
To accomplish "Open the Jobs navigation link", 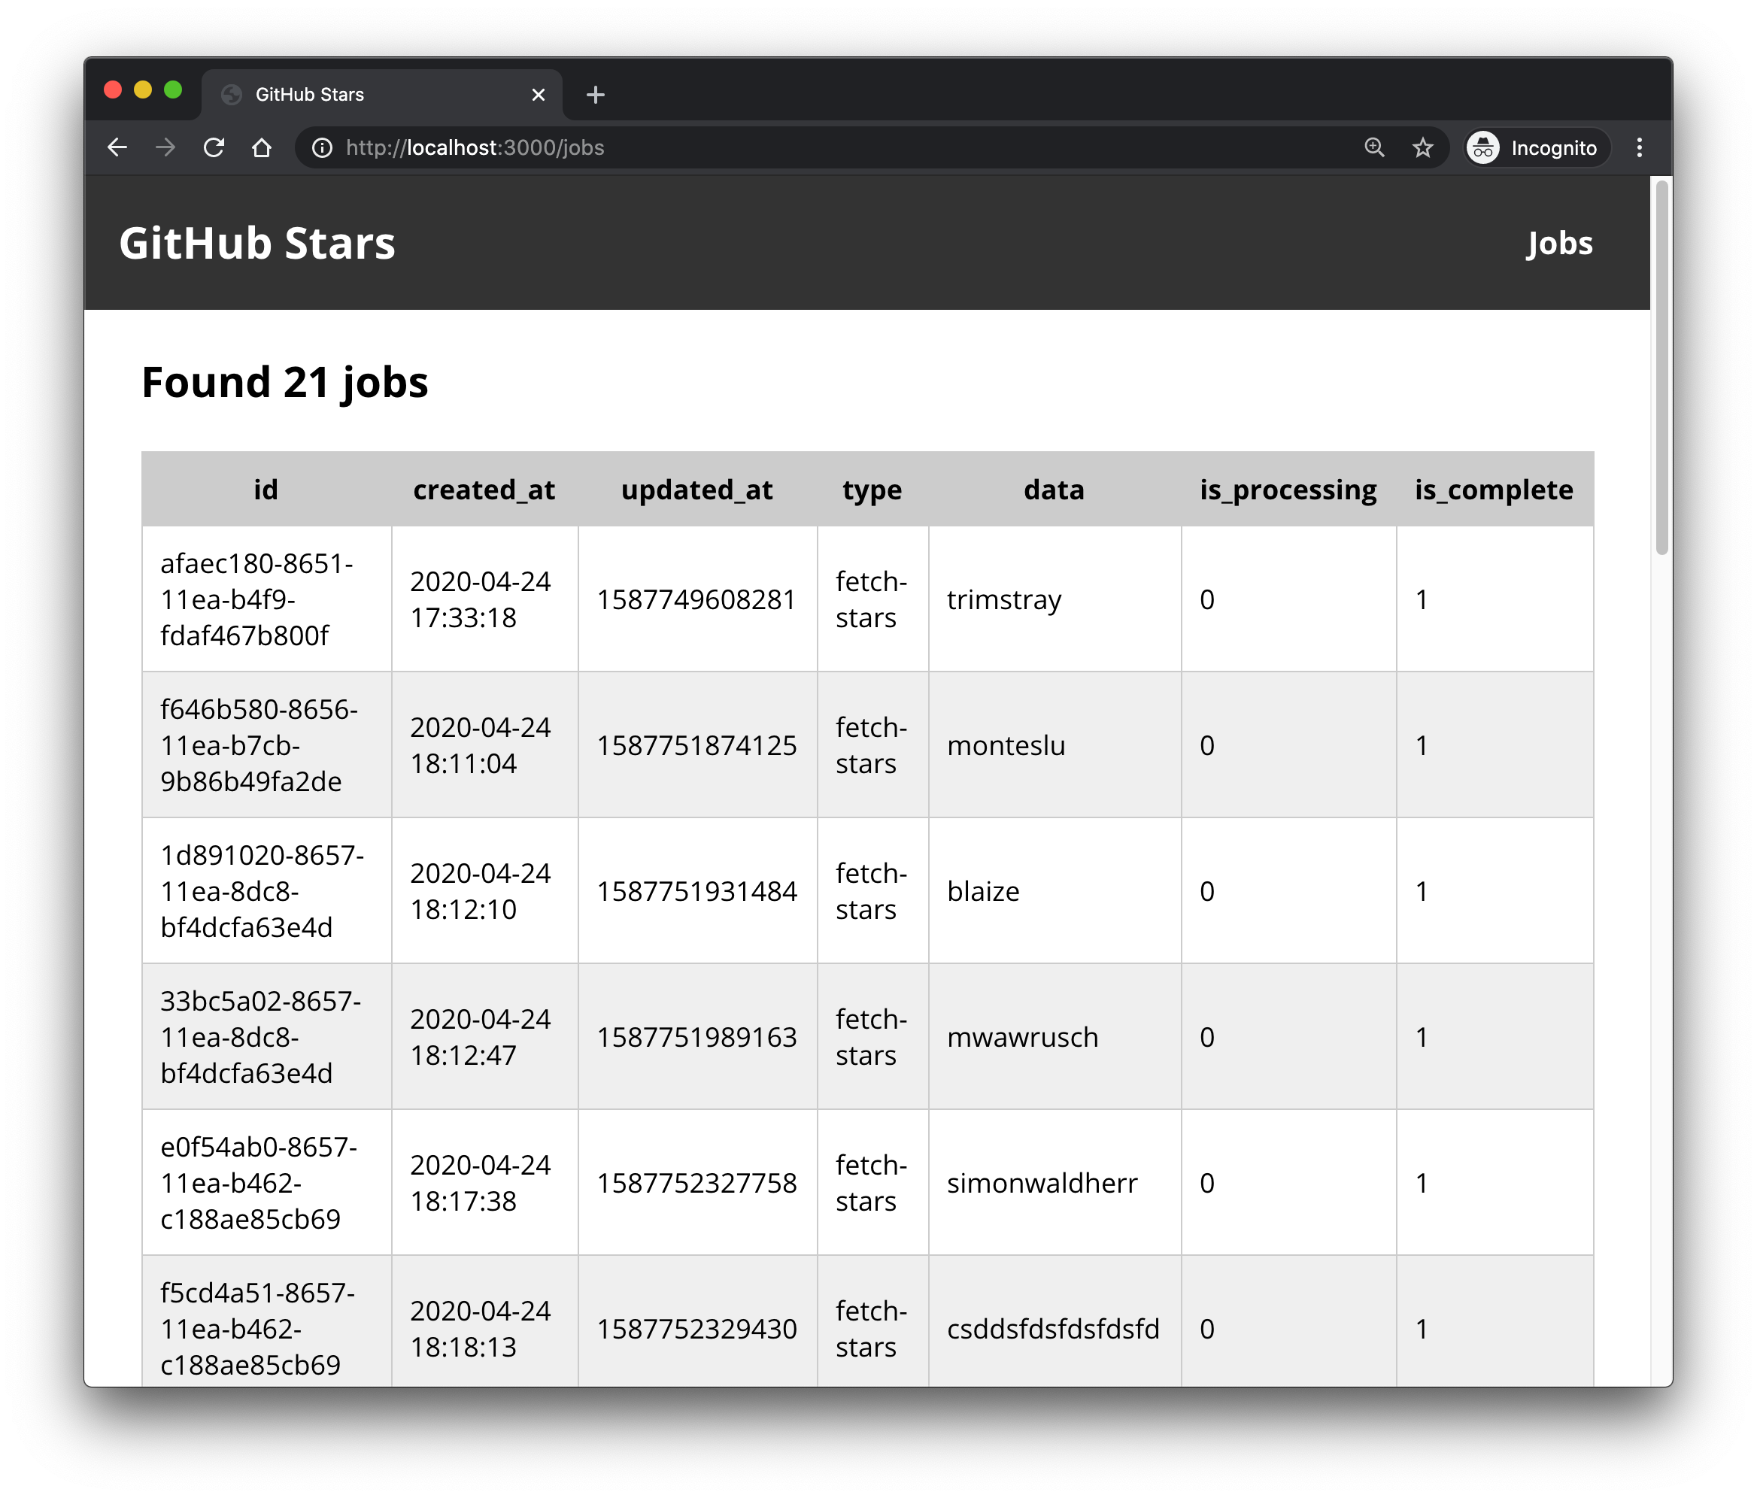I will [1558, 244].
